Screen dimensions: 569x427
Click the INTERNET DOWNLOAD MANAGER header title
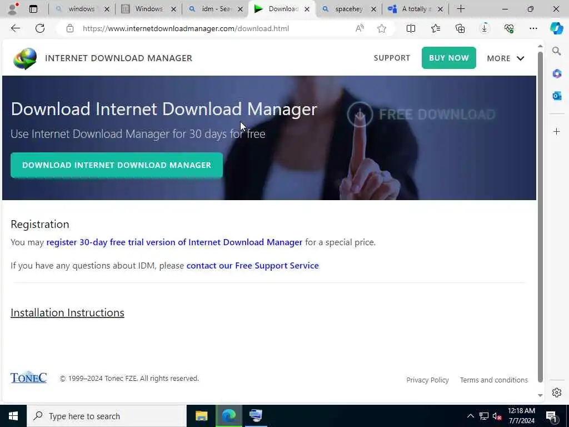pyautogui.click(x=119, y=58)
